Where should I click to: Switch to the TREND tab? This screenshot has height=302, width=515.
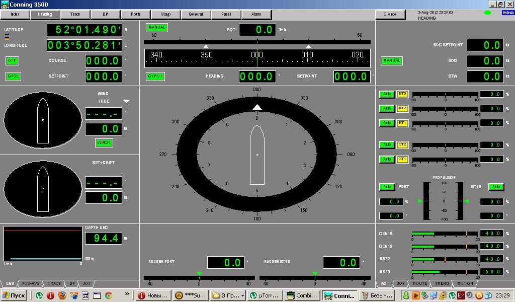[x=442, y=284]
